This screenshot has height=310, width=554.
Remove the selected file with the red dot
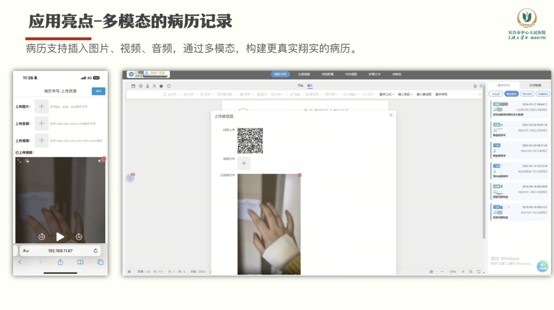pos(299,175)
